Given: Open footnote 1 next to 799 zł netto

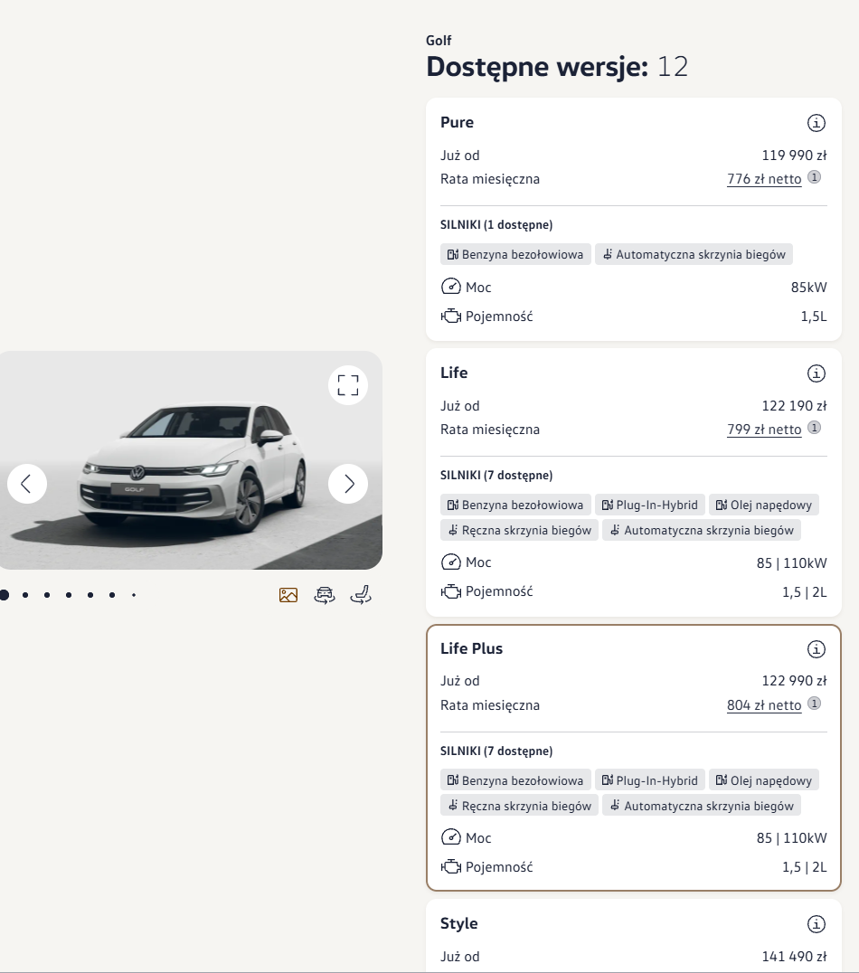Looking at the screenshot, I should pos(815,428).
